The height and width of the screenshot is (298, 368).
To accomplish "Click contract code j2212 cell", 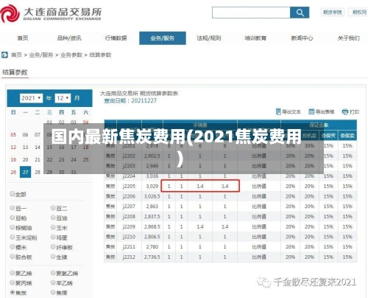I will point(129,257).
